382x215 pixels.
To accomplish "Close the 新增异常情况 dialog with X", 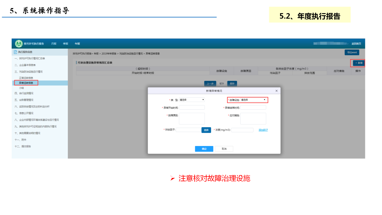I will pos(276,91).
